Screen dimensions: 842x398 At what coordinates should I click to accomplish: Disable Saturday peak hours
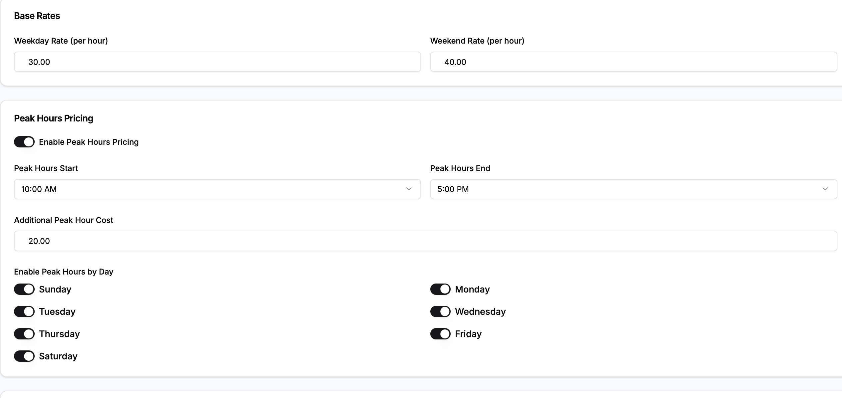pyautogui.click(x=24, y=356)
